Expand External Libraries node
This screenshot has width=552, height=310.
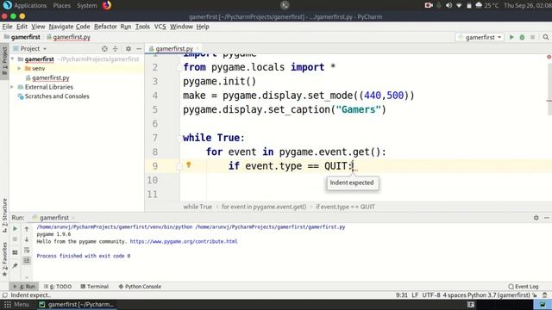(x=12, y=87)
